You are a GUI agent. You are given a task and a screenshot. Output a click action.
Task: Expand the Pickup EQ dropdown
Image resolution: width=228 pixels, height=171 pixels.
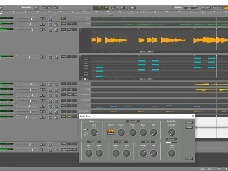coord(94,142)
